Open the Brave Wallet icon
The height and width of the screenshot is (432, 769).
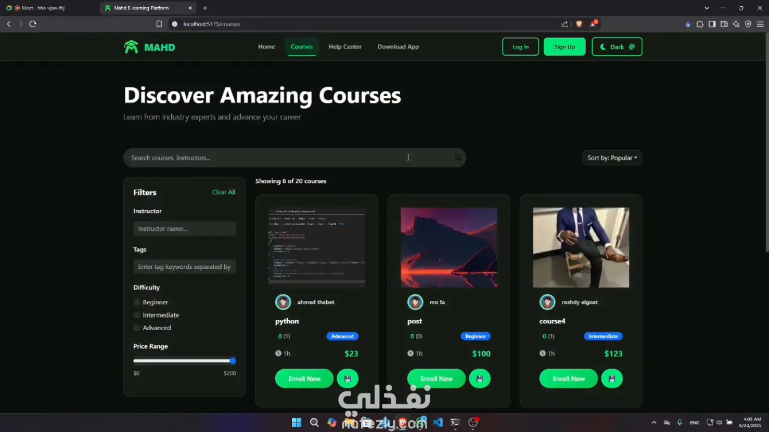pyautogui.click(x=724, y=24)
